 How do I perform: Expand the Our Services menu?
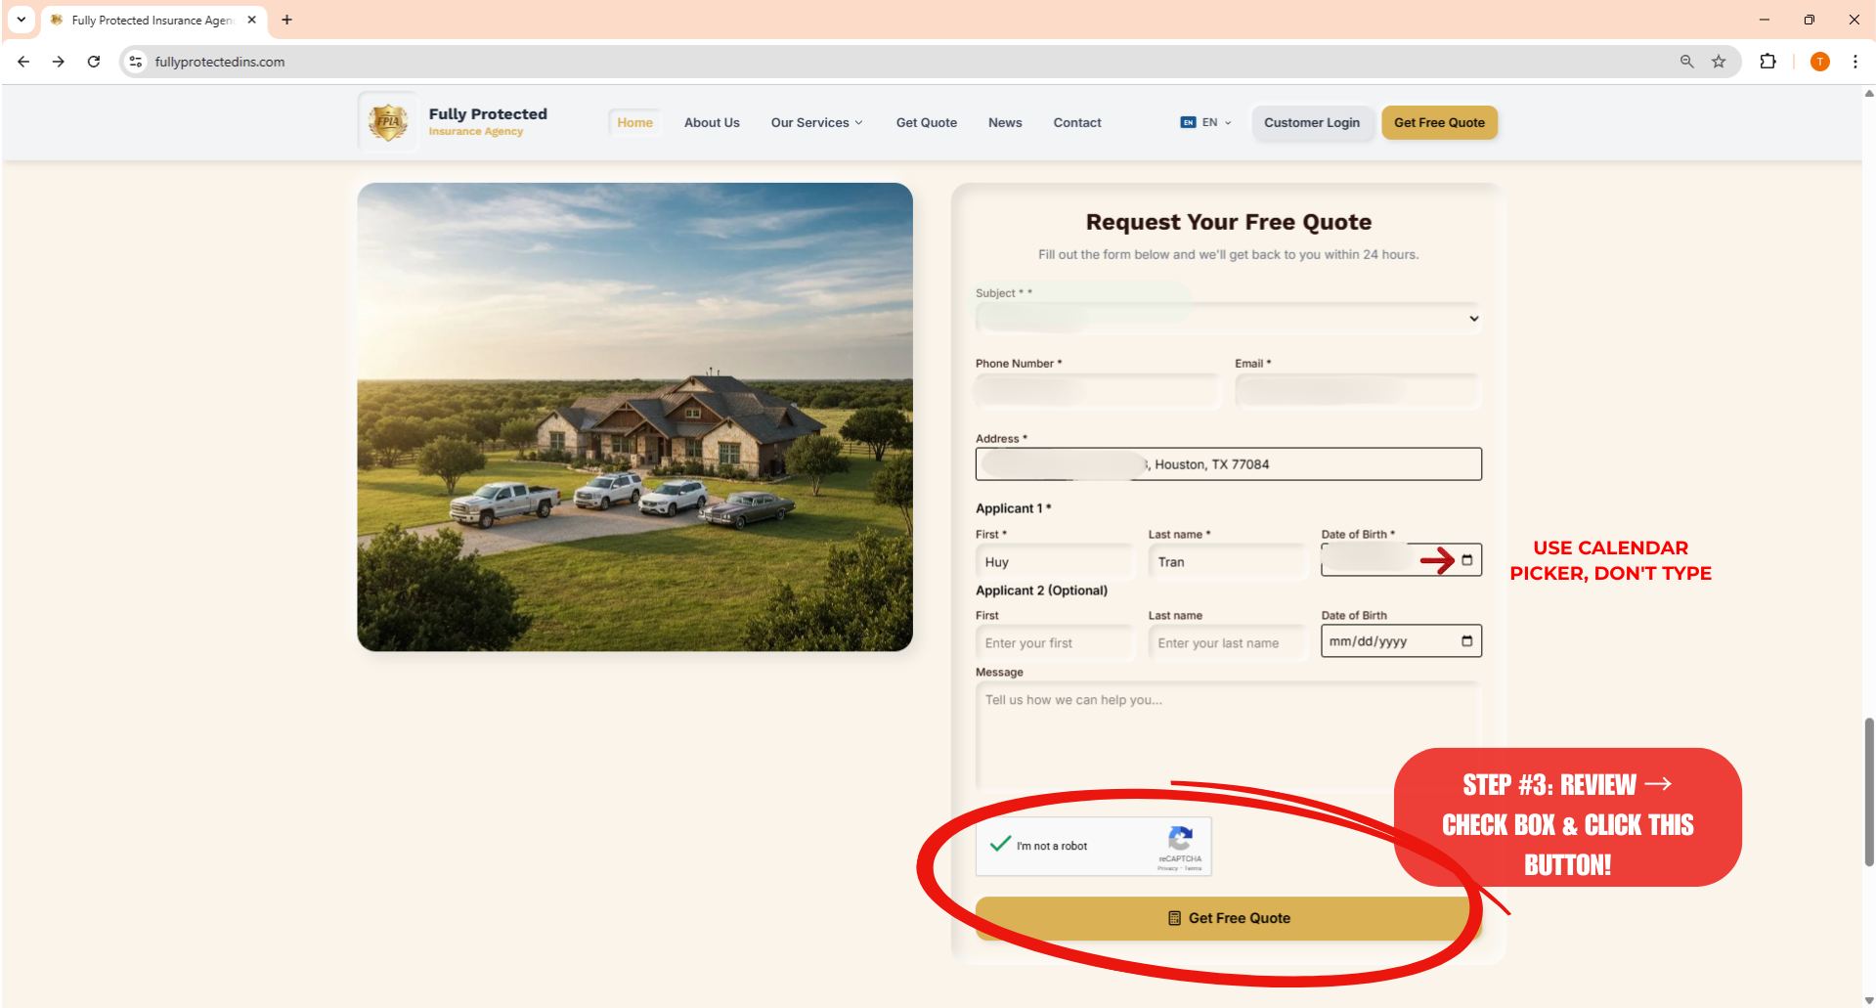pyautogui.click(x=816, y=122)
